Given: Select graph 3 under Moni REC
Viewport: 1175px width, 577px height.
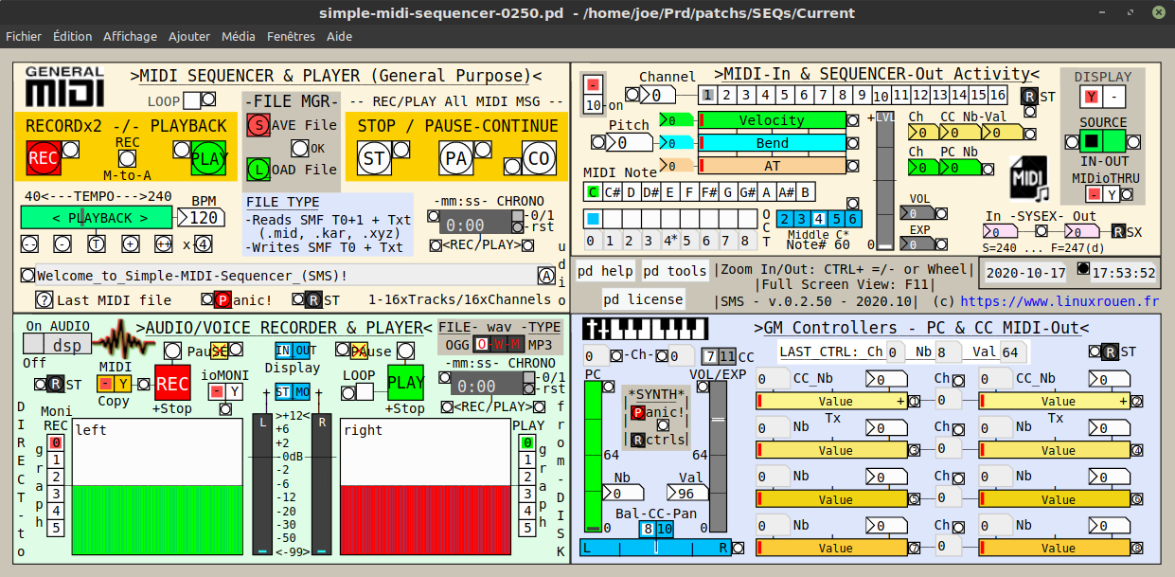Looking at the screenshot, I should 56,494.
